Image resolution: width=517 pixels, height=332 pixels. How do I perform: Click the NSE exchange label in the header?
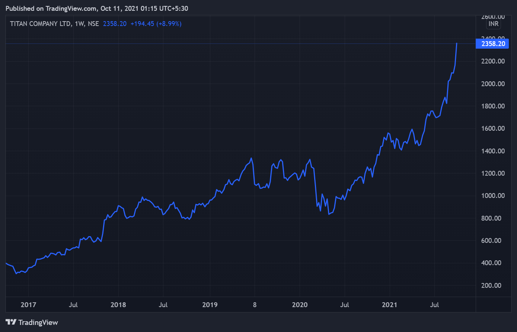coord(93,24)
